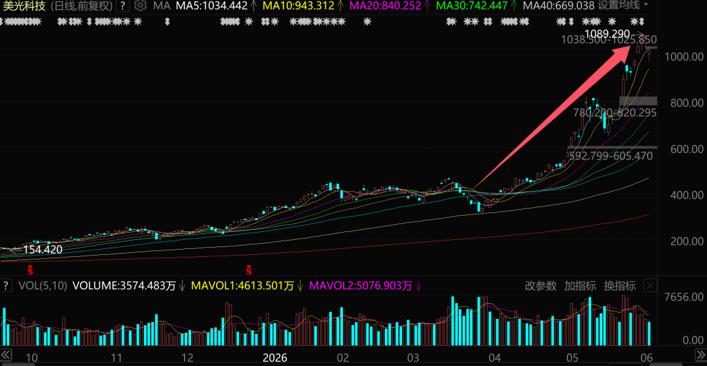The width and height of the screenshot is (707, 366).
Task: Click the 1038.500-1025.850 gap label
Action: [x=609, y=40]
